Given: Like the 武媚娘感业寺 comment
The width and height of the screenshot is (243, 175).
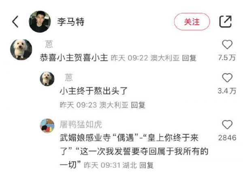Looking at the screenshot, I should pos(227,124).
